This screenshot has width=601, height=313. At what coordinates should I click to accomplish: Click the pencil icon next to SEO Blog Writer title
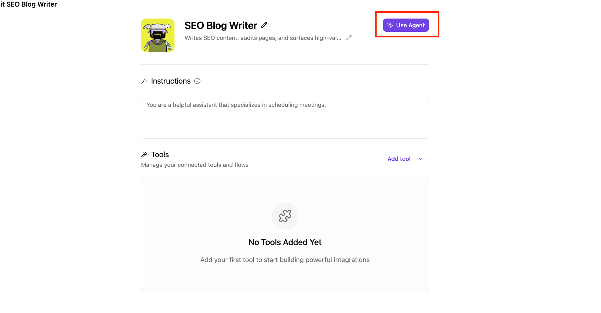click(x=264, y=25)
